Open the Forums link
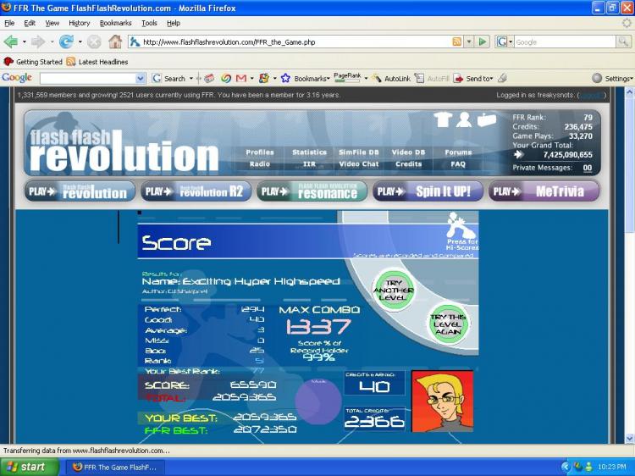This screenshot has height=476, width=635. click(458, 152)
